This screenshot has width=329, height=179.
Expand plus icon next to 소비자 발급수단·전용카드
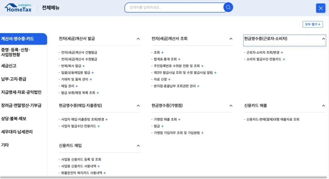[284, 59]
